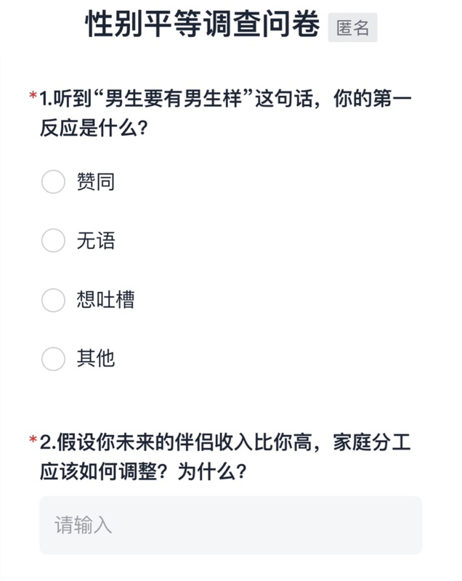Click the 赞同 option label text
This screenshot has width=462, height=581.
tap(96, 182)
